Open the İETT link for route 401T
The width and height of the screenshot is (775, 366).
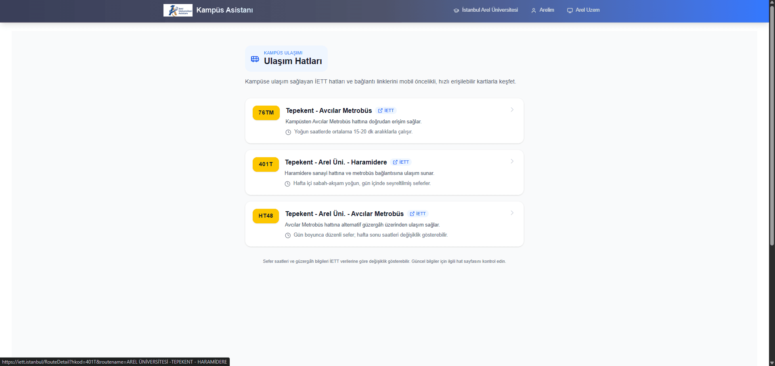point(401,162)
